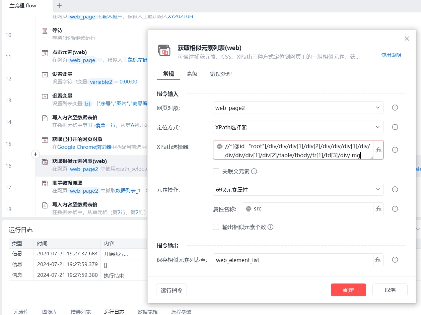Click the 设置变量 icon in row 12
421x315 pixels.
45,74
